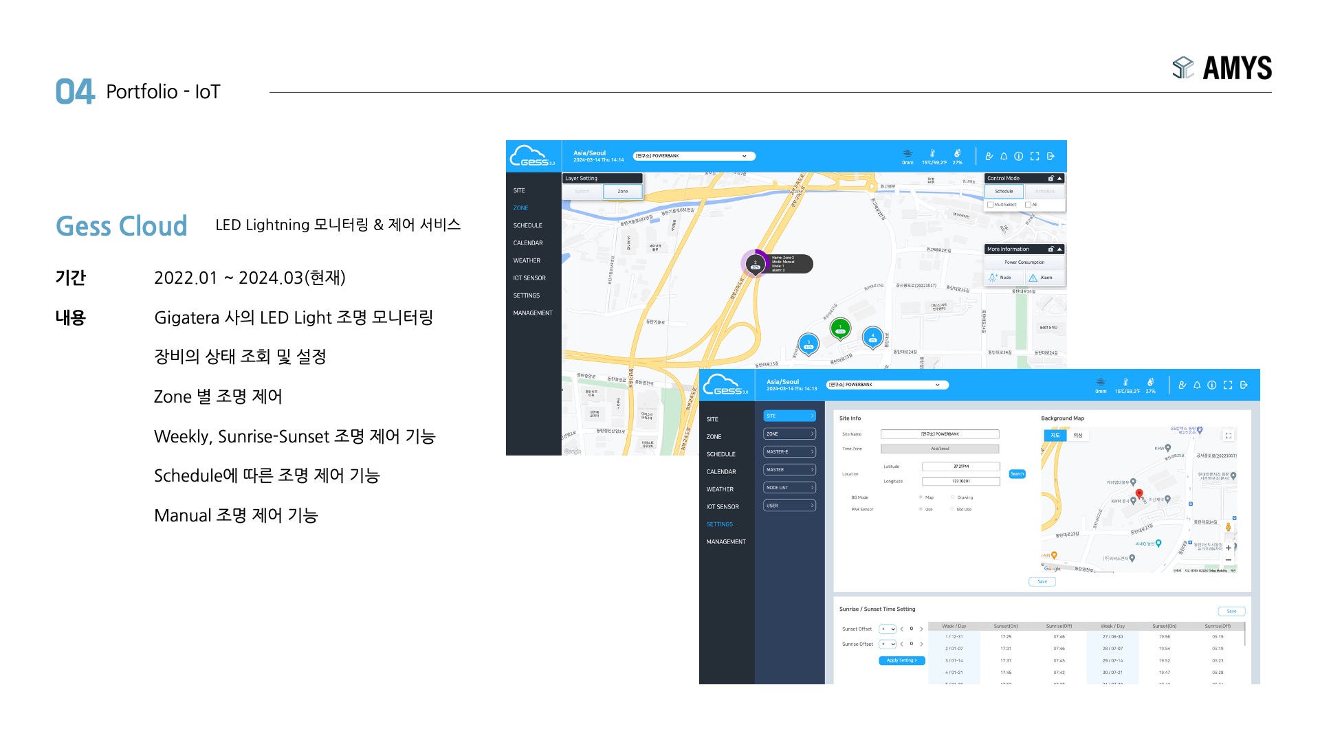Click the red location pin on Background Map
The height and width of the screenshot is (742, 1320).
coord(1139,495)
